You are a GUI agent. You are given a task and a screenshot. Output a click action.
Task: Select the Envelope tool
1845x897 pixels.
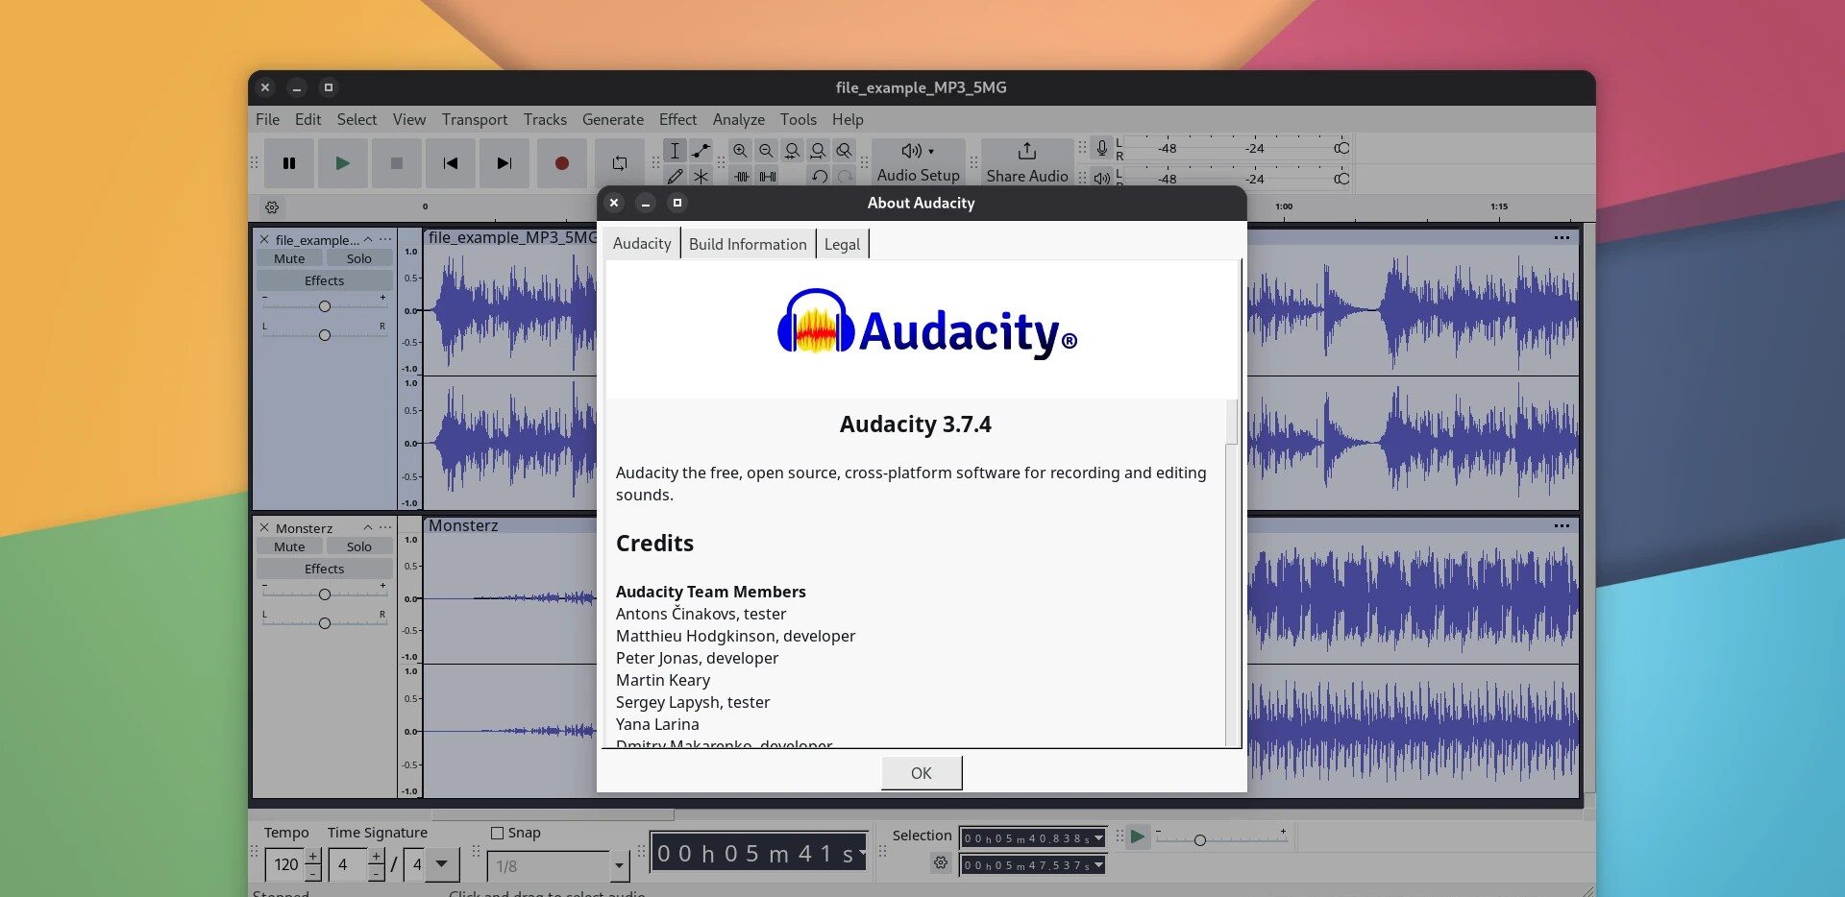pyautogui.click(x=701, y=151)
